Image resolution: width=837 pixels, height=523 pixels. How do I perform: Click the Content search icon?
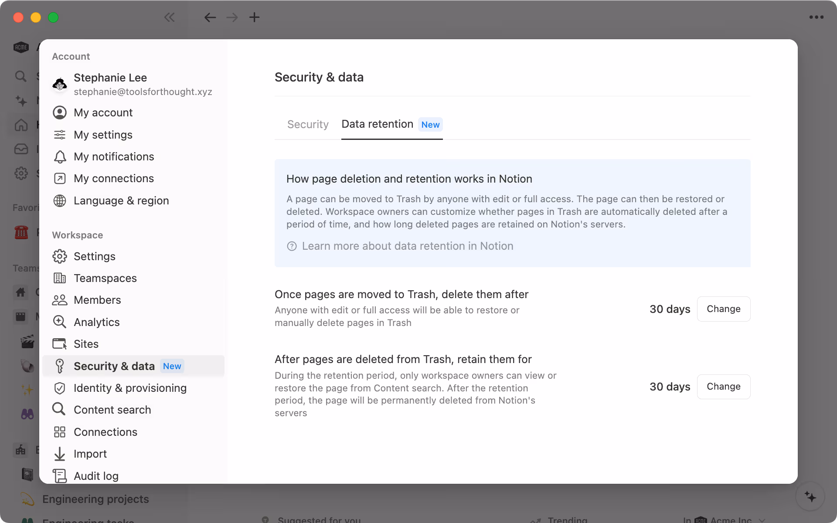coord(60,410)
